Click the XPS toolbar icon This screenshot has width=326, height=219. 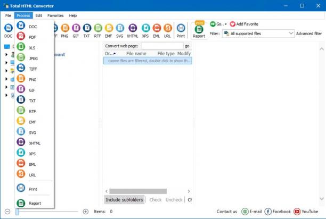tap(145, 31)
